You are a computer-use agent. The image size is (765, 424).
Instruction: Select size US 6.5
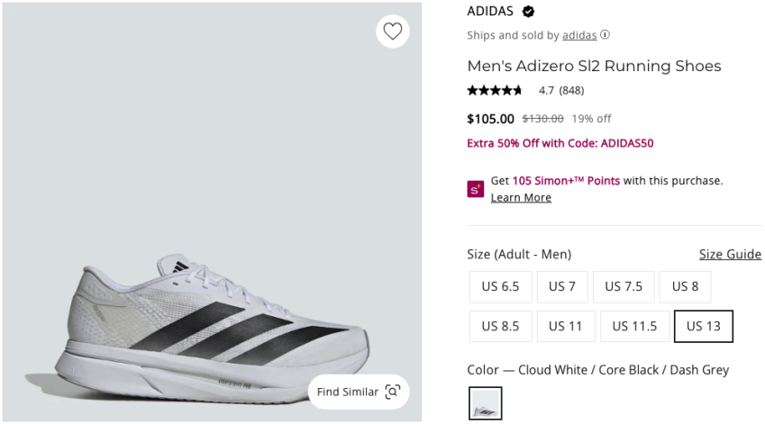pos(500,286)
